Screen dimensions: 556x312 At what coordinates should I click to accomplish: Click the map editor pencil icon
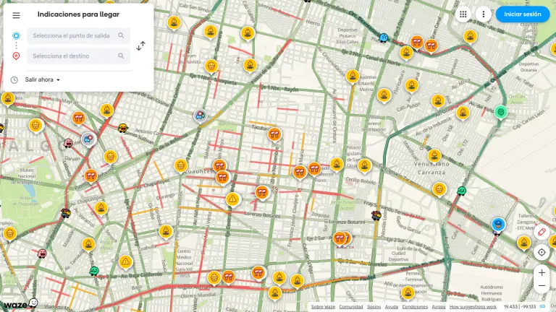(541, 233)
